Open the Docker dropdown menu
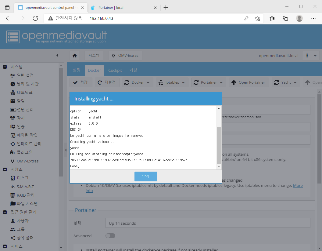The width and height of the screenshot is (322, 251). pos(138,82)
